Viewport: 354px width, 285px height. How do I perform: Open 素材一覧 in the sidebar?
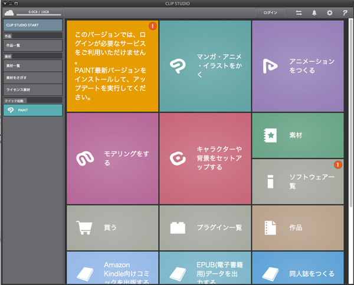tap(32, 66)
